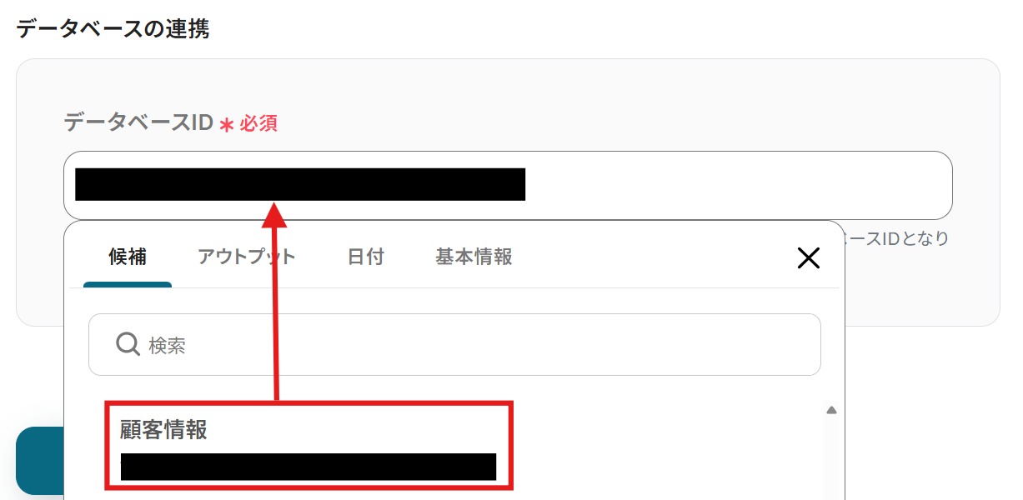This screenshot has width=1023, height=500.
Task: Click the masked ID under 顧客情報
Action: click(x=308, y=467)
